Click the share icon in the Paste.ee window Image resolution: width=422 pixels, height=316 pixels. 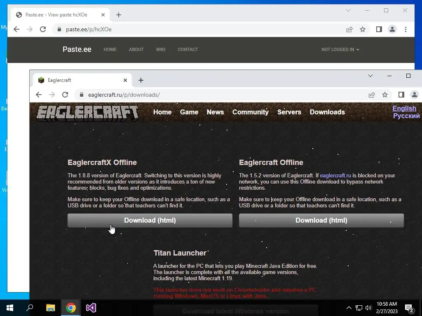349,29
